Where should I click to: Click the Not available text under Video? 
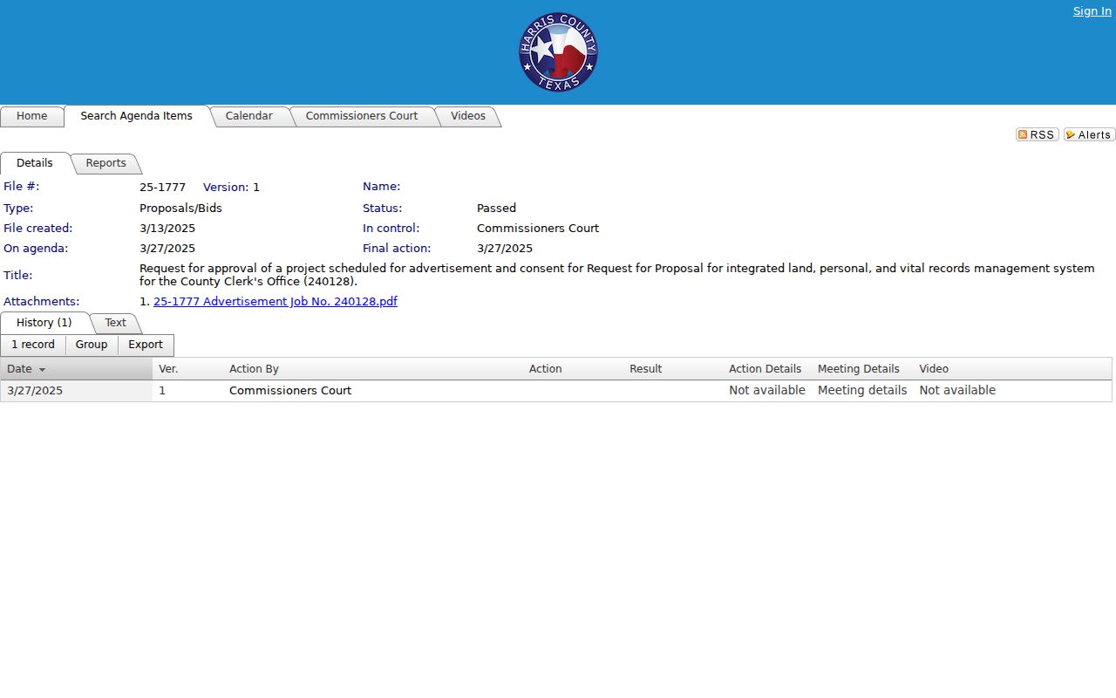coord(957,391)
